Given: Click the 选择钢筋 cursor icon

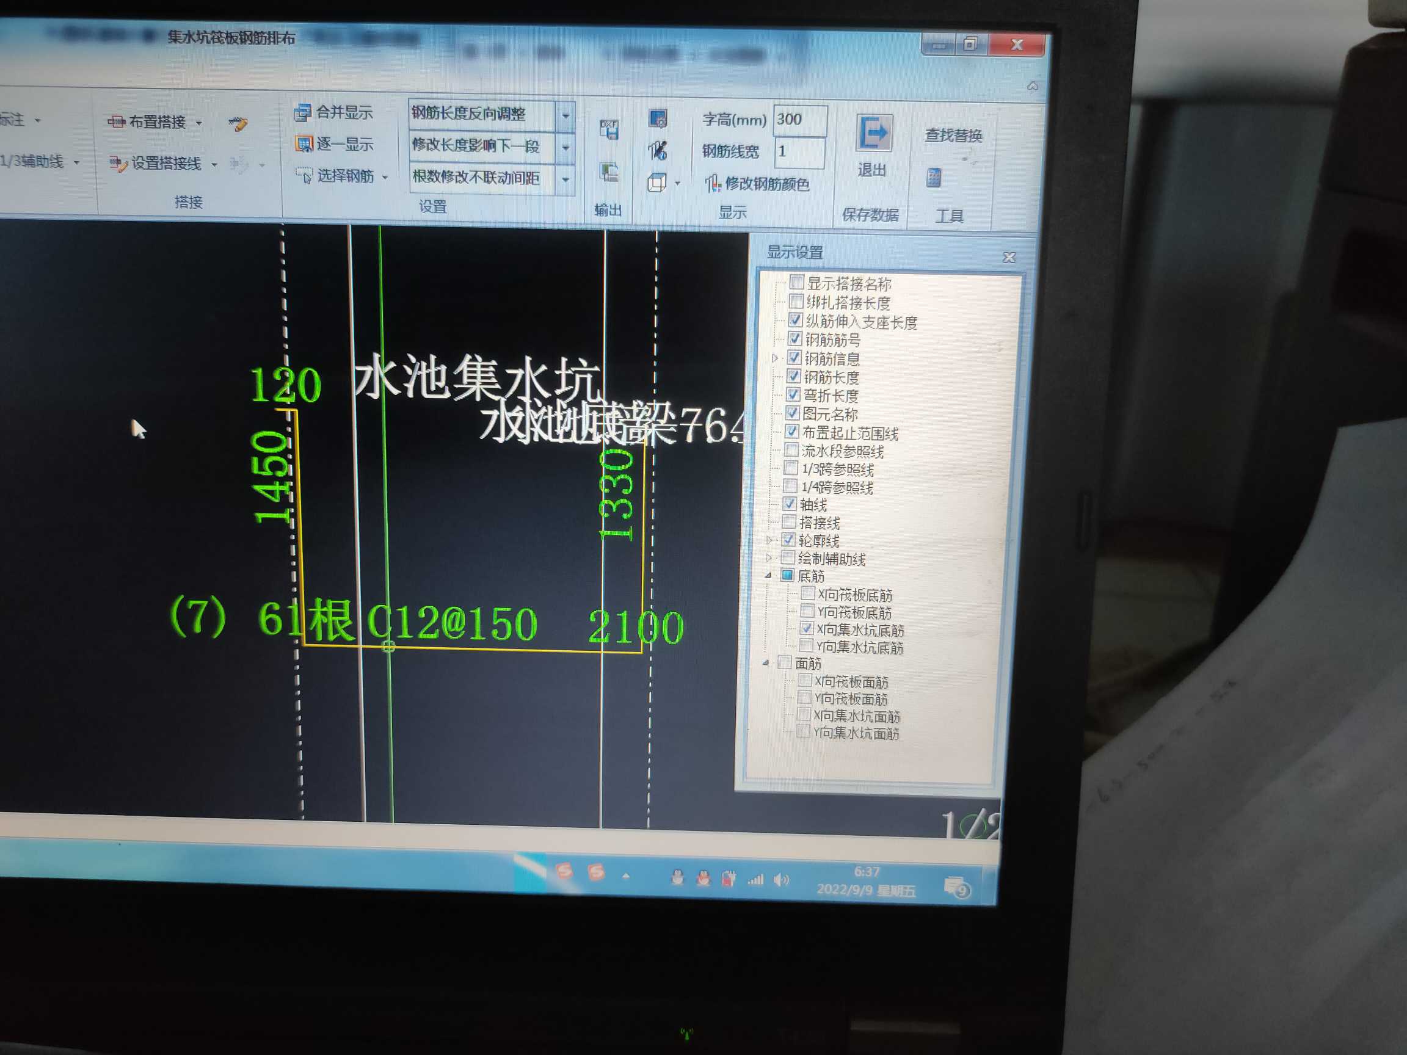Looking at the screenshot, I should (305, 175).
